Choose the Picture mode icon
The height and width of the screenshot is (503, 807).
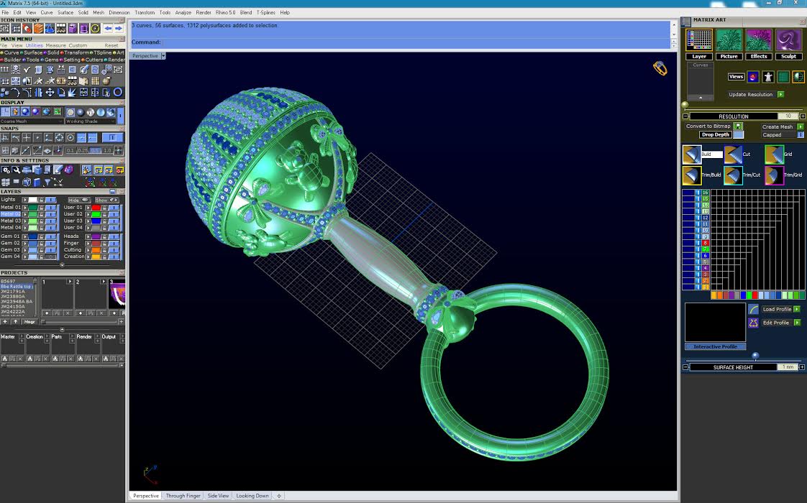(x=729, y=40)
